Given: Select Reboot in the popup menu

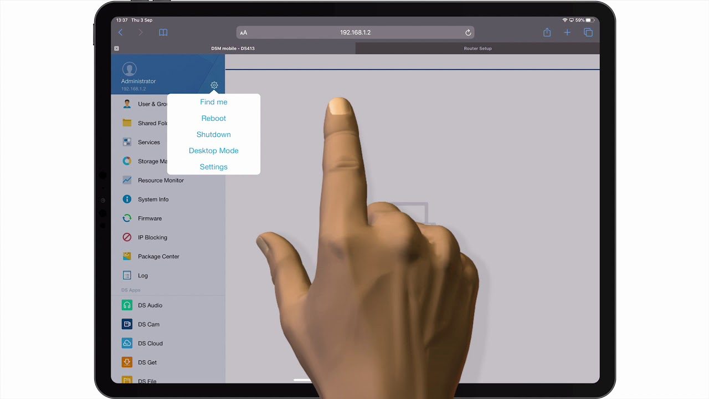Looking at the screenshot, I should pos(213,118).
